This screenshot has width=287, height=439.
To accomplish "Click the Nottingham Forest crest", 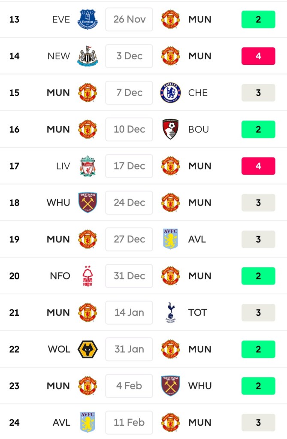I will pos(88,276).
